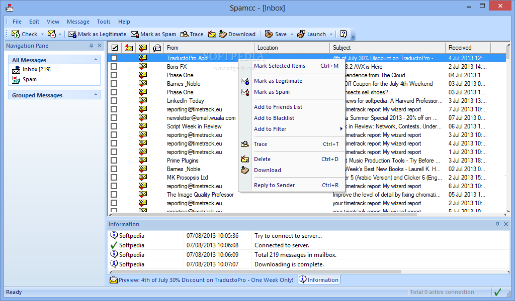
Task: Click the help question mark toolbar icon
Action: click(x=343, y=34)
